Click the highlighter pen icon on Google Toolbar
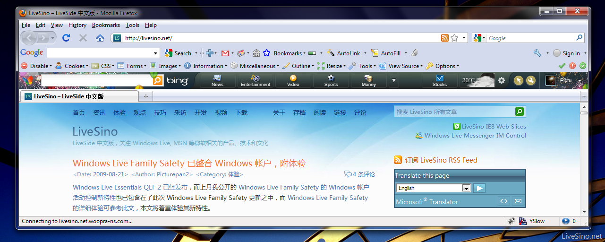This screenshot has height=242, width=605. point(414,53)
